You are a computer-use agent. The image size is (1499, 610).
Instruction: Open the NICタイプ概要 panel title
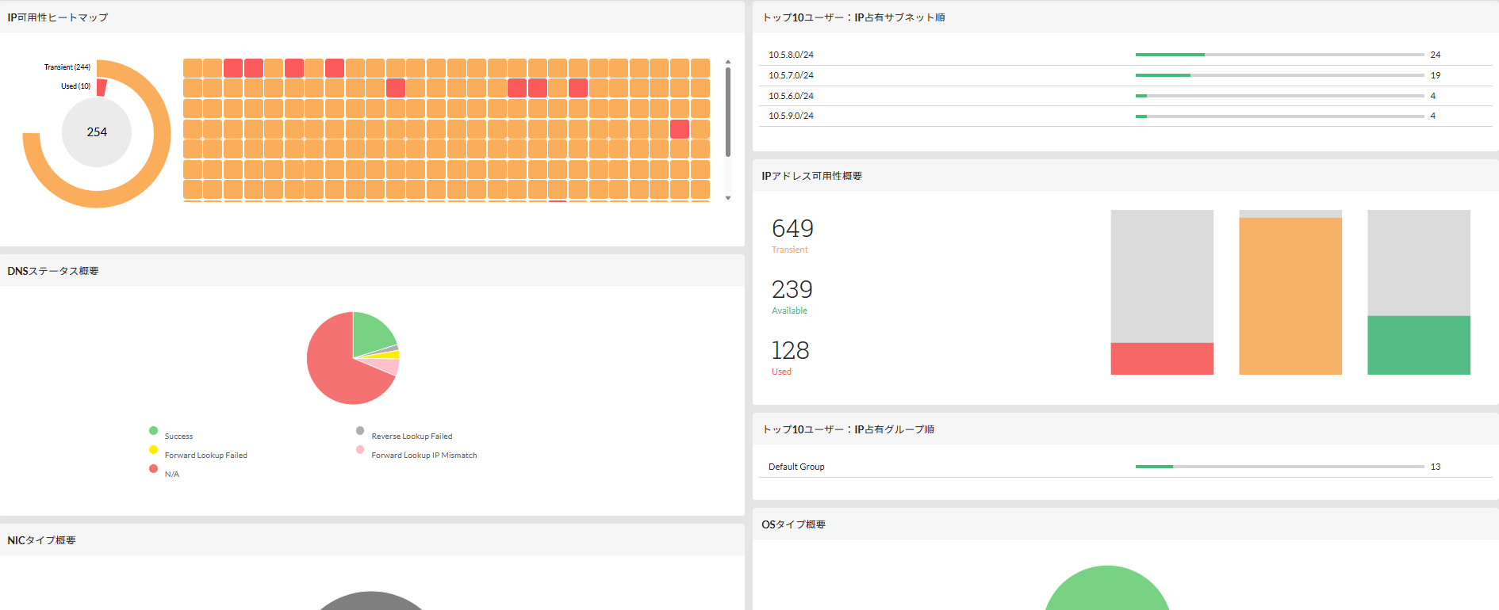(41, 540)
